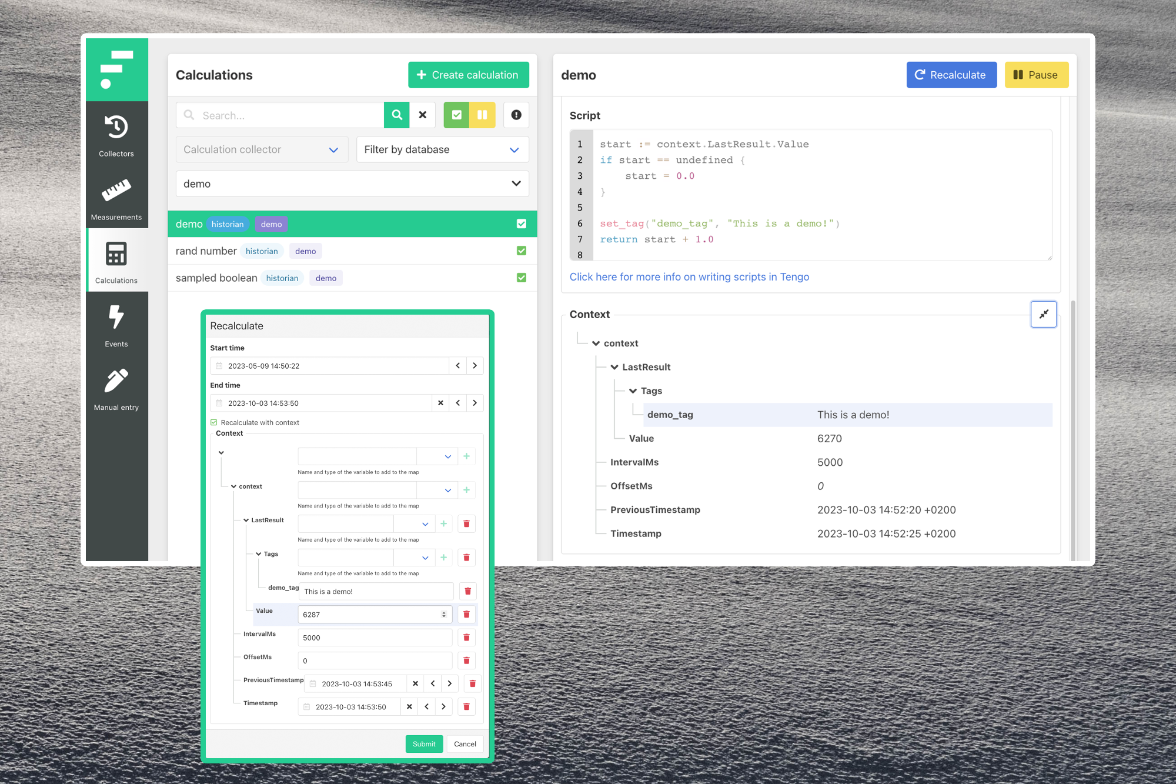The height and width of the screenshot is (784, 1176).
Task: Delete demo_tag with trash icon
Action: (468, 591)
